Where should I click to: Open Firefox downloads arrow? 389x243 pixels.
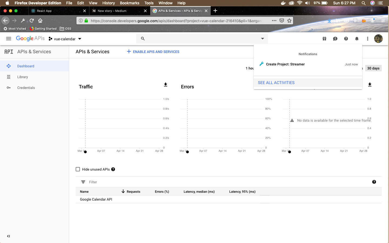329,21
